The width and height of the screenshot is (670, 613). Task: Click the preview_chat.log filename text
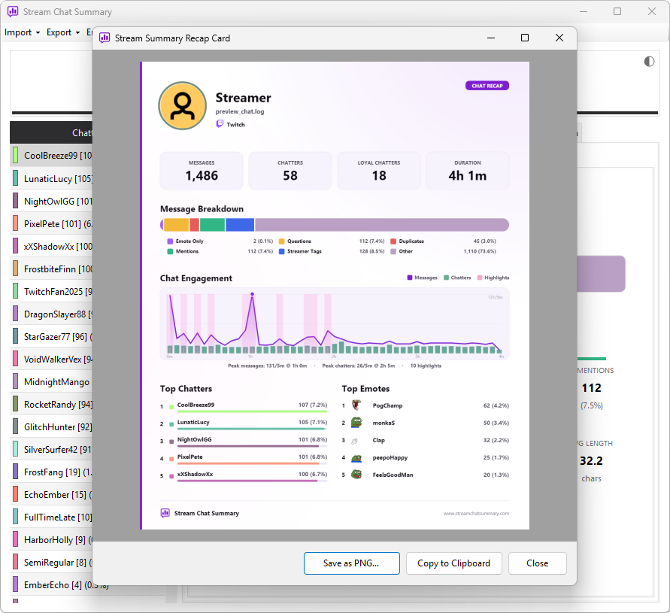click(x=240, y=111)
